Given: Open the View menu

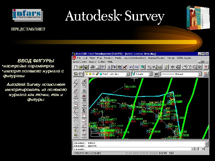Looking at the screenshot, I should coord(92,58).
